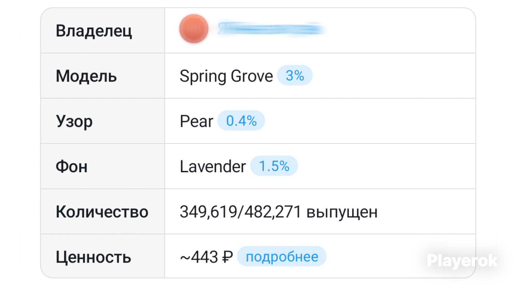Select the Pear pattern name
The height and width of the screenshot is (287, 516).
coord(196,121)
